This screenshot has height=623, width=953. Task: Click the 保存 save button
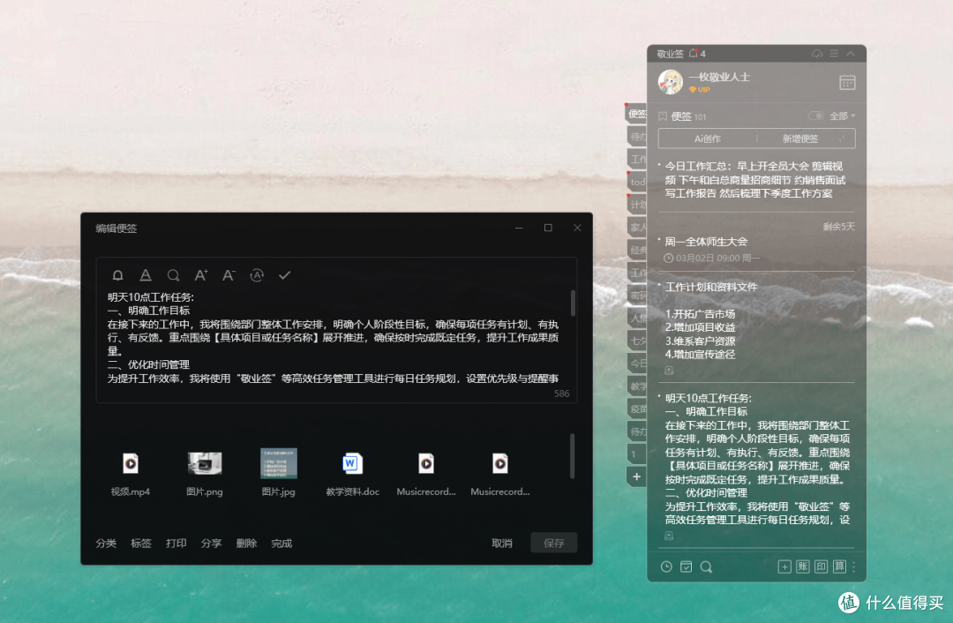click(x=553, y=543)
